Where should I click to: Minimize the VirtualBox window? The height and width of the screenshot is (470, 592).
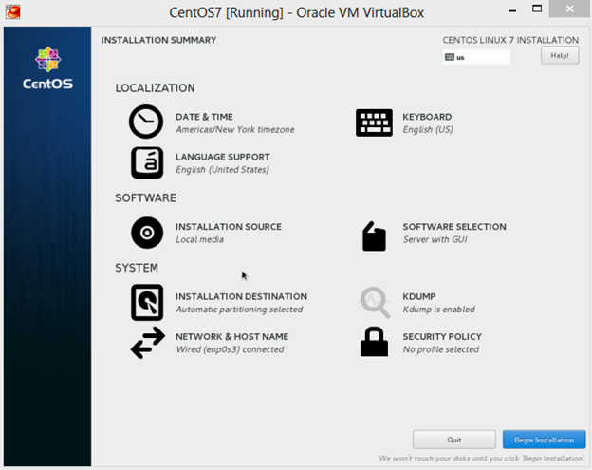coord(512,9)
